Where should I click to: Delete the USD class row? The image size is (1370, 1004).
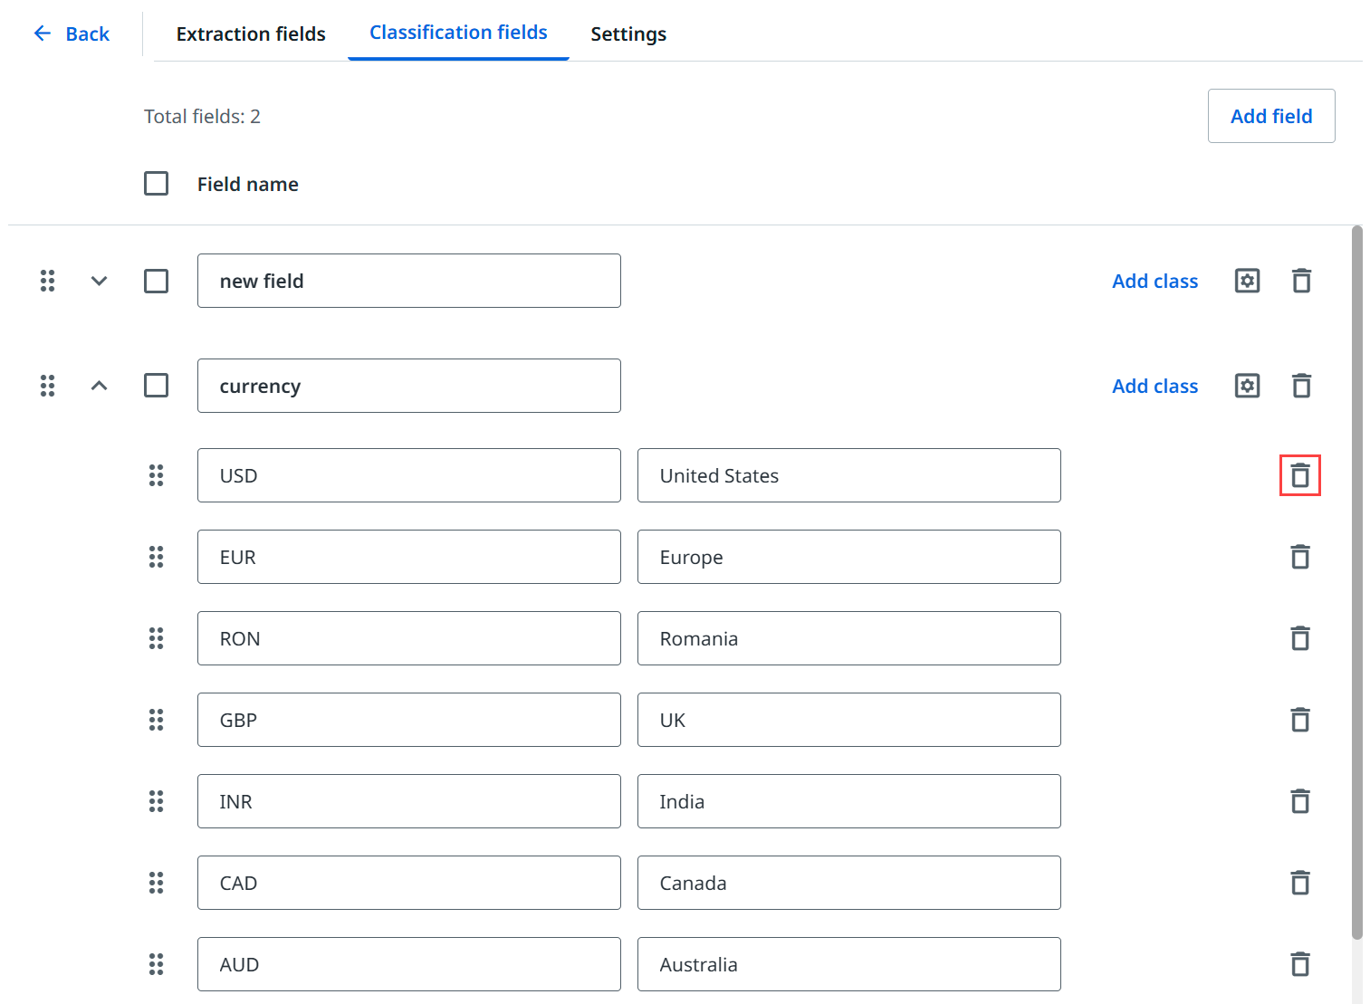[1299, 475]
